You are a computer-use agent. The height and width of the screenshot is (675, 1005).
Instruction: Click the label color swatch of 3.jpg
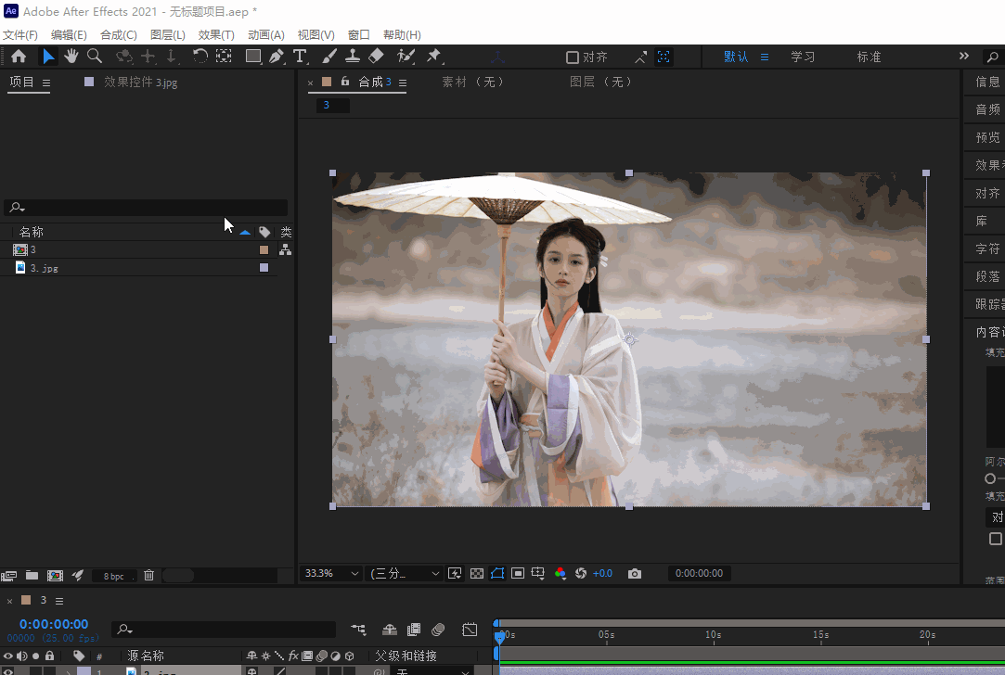[264, 268]
